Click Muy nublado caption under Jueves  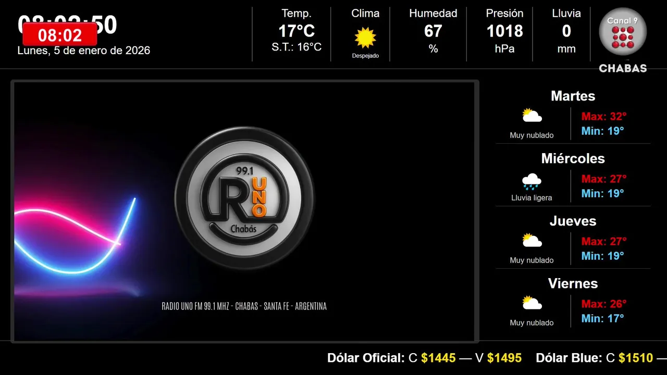point(532,260)
